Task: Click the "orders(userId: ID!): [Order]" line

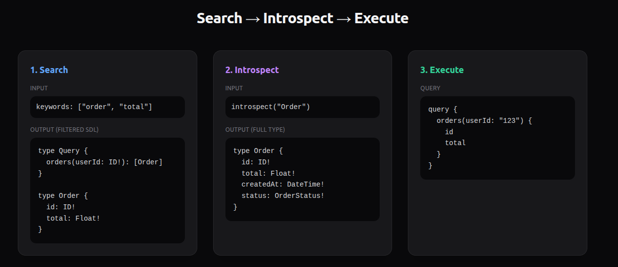Action: pyautogui.click(x=104, y=162)
